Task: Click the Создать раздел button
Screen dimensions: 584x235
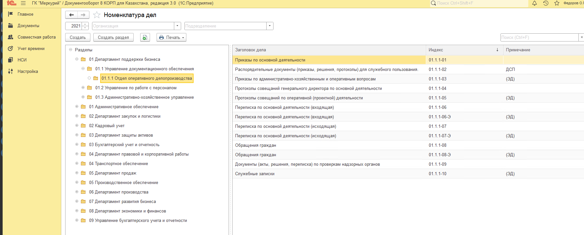Action: point(113,38)
